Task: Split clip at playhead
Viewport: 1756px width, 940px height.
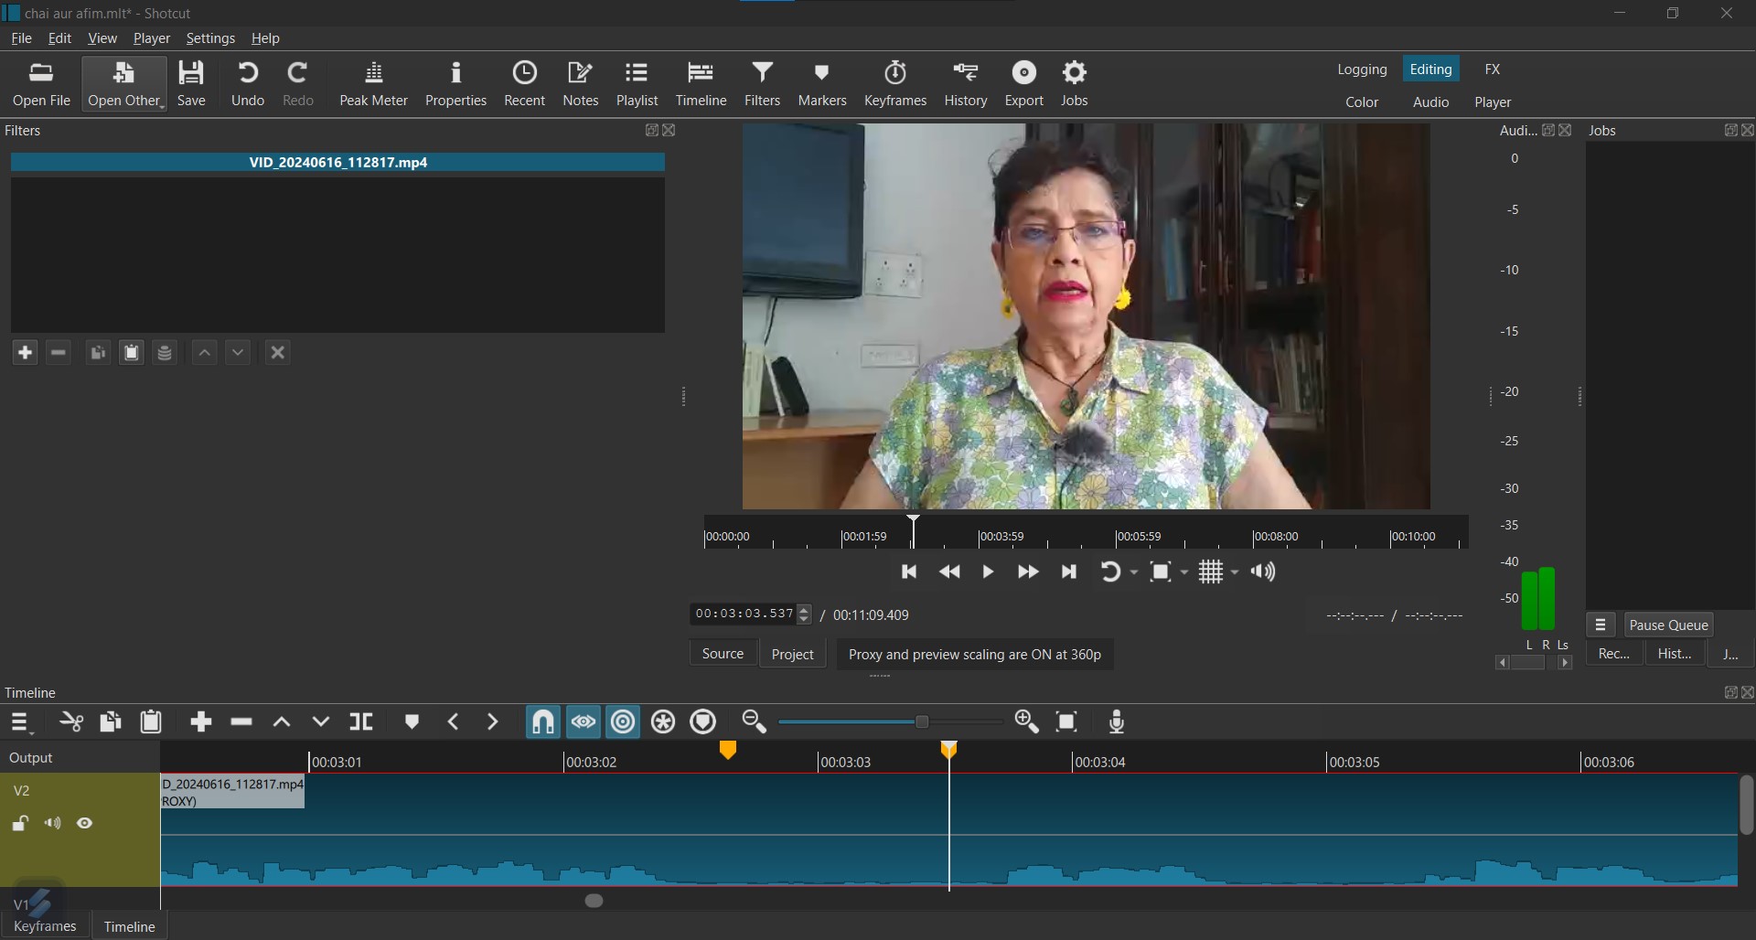Action: point(361,722)
